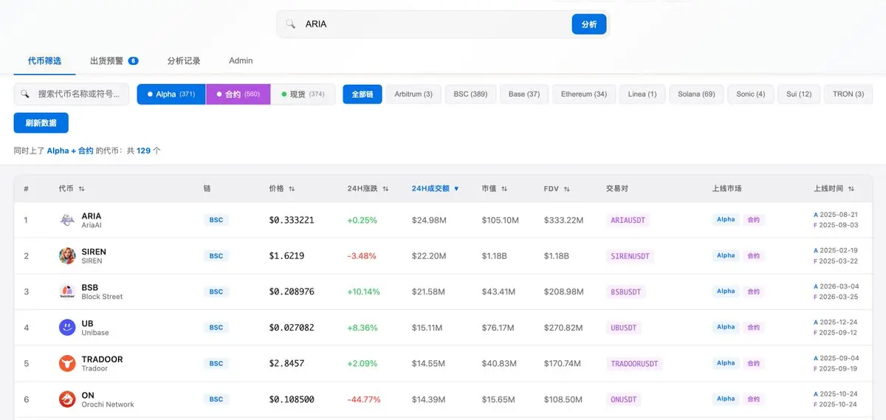Open the TRADOORUSDT trading pair

pos(635,363)
